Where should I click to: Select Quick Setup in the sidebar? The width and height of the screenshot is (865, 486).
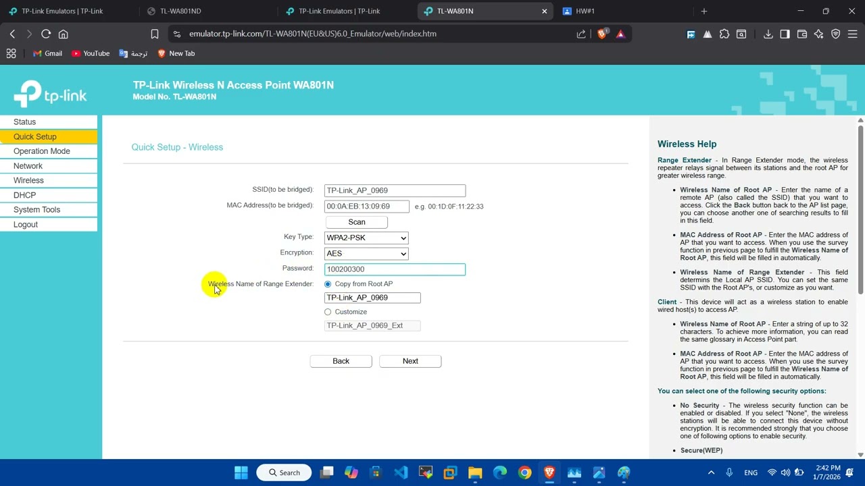49,136
